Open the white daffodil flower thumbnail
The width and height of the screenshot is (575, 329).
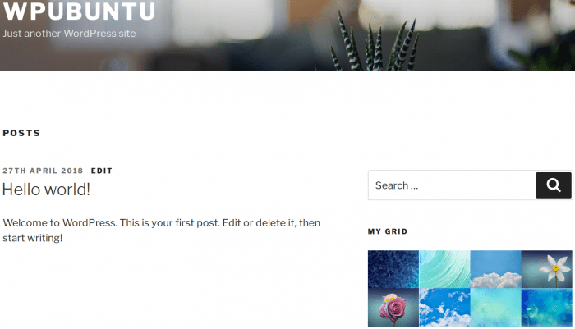[x=546, y=269]
